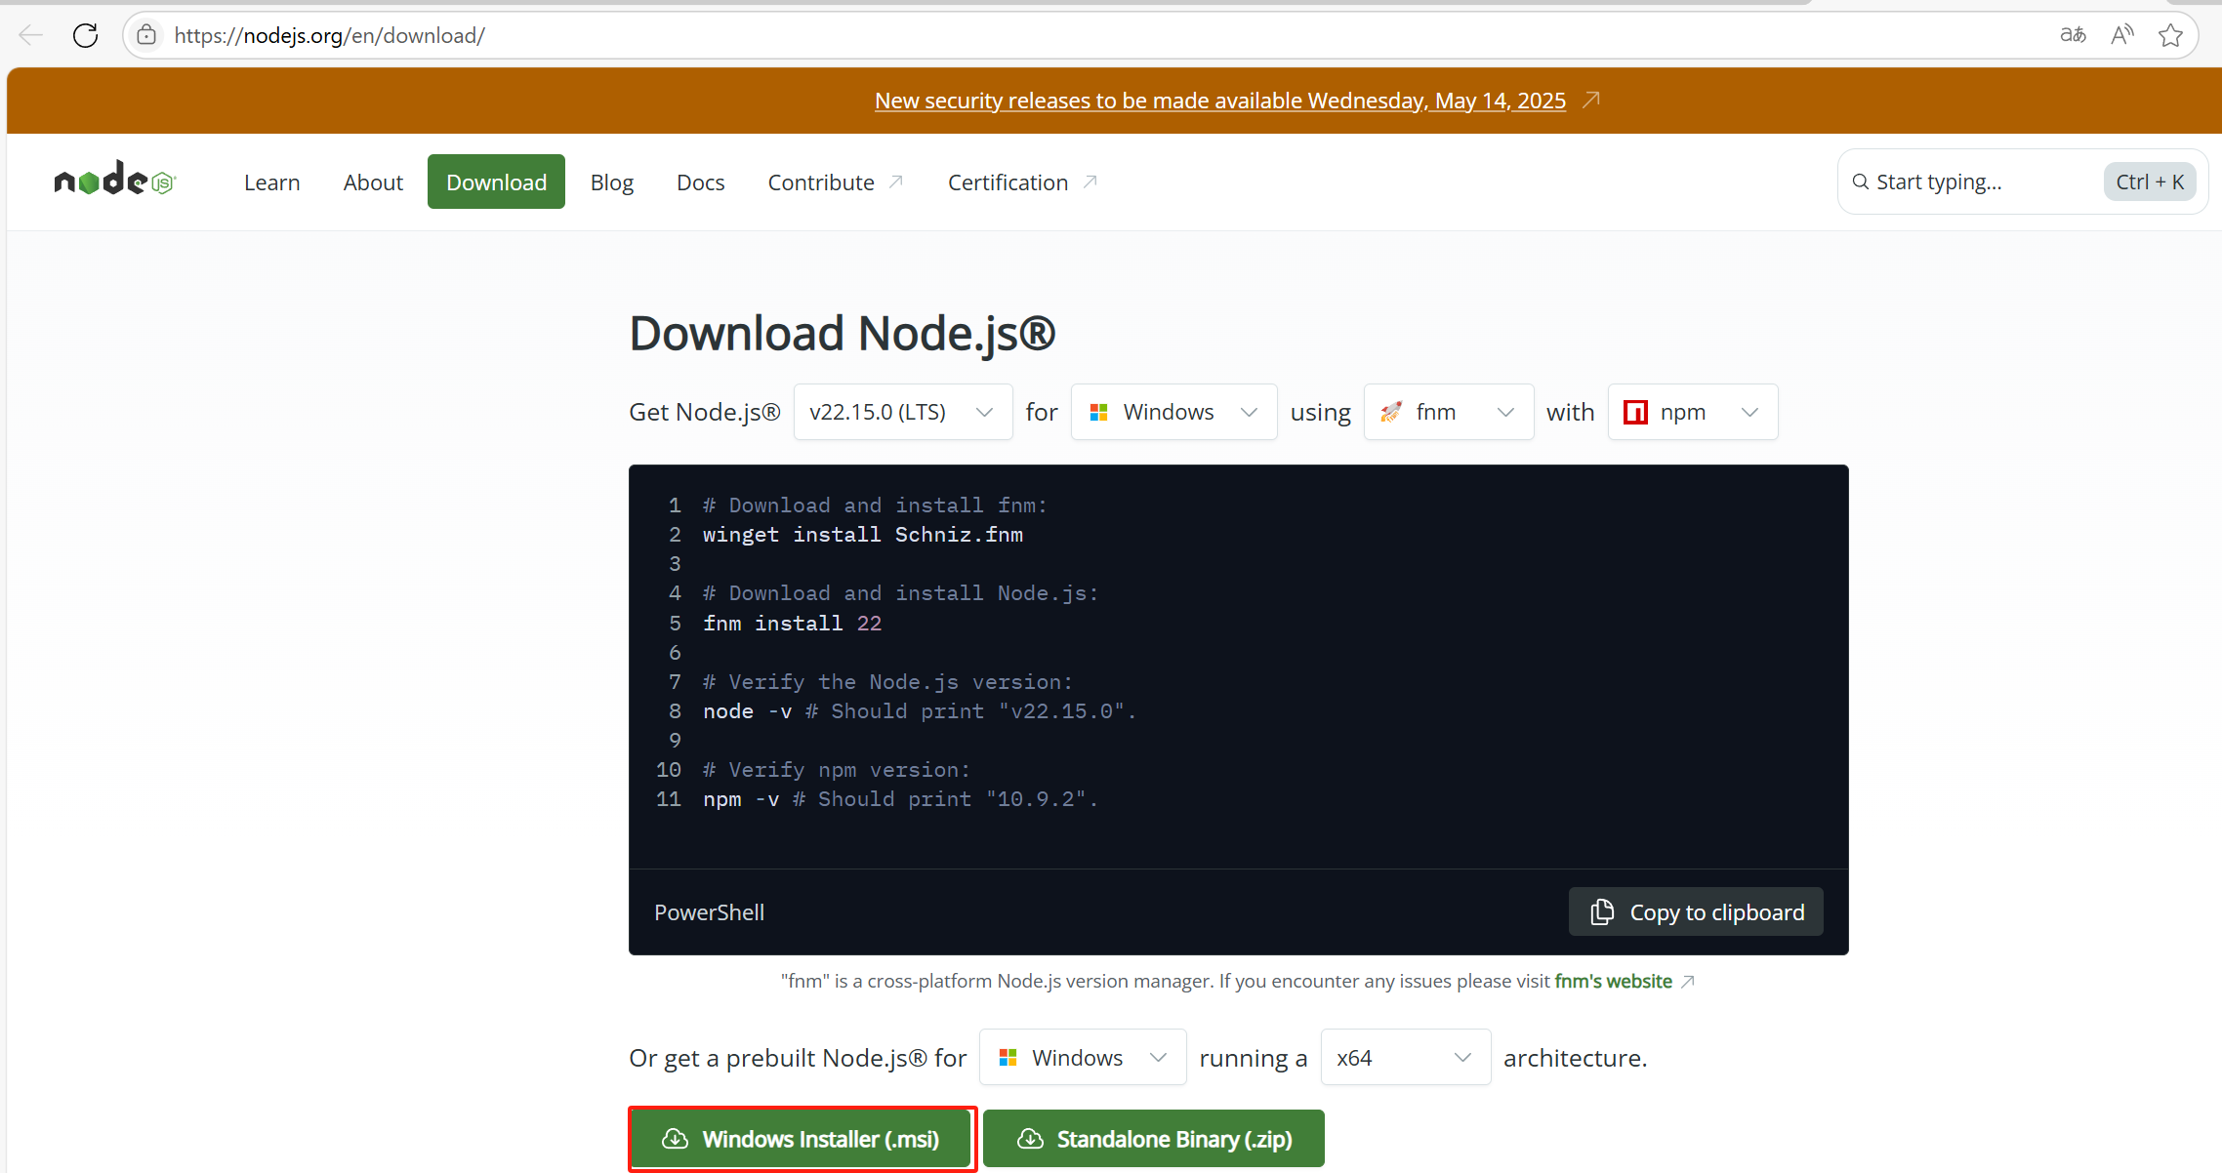The image size is (2222, 1173).
Task: Click the Node.js logo
Action: click(x=115, y=180)
